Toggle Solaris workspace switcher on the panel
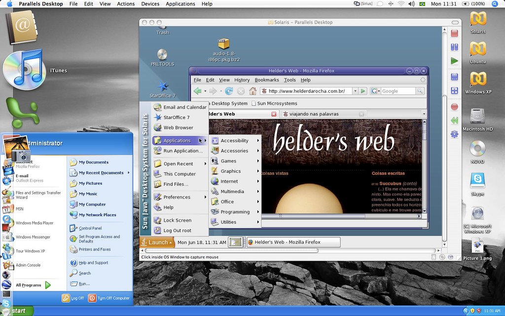505x316 pixels. [235, 242]
